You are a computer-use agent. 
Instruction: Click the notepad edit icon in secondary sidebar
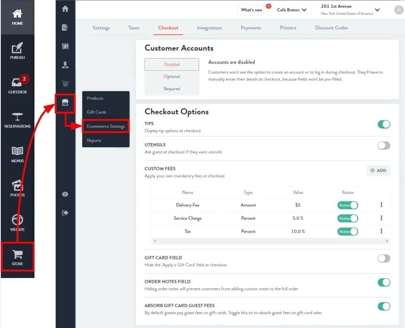pos(65,27)
